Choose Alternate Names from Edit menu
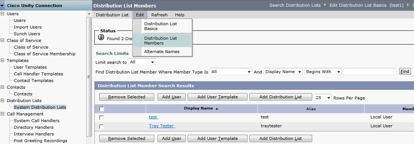 [162, 52]
